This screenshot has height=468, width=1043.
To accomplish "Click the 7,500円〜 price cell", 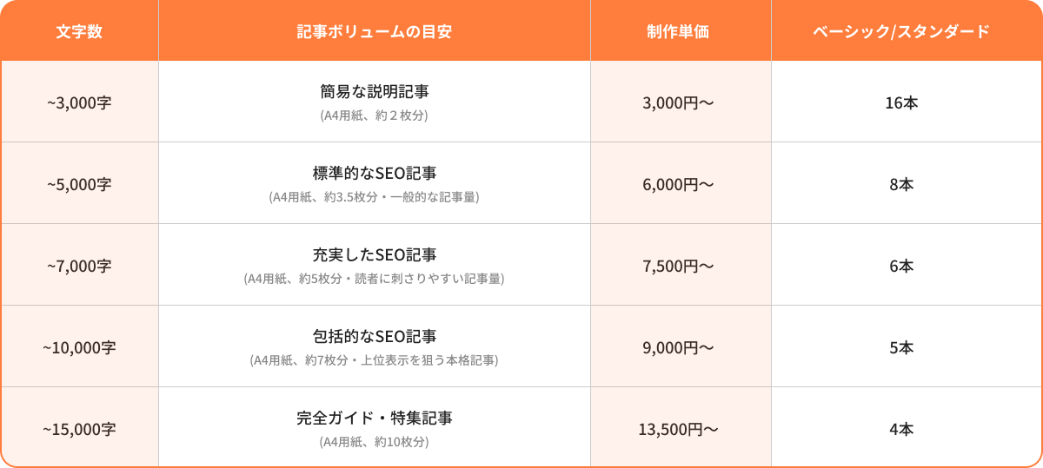I will click(678, 266).
